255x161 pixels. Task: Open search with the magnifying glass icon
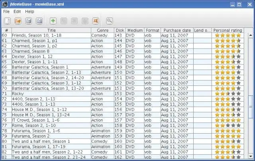pos(110,21)
